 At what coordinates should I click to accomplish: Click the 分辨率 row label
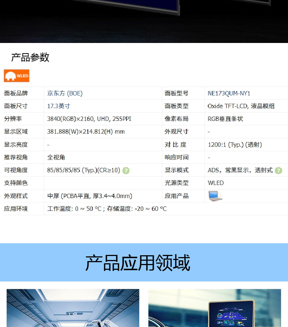point(13,119)
